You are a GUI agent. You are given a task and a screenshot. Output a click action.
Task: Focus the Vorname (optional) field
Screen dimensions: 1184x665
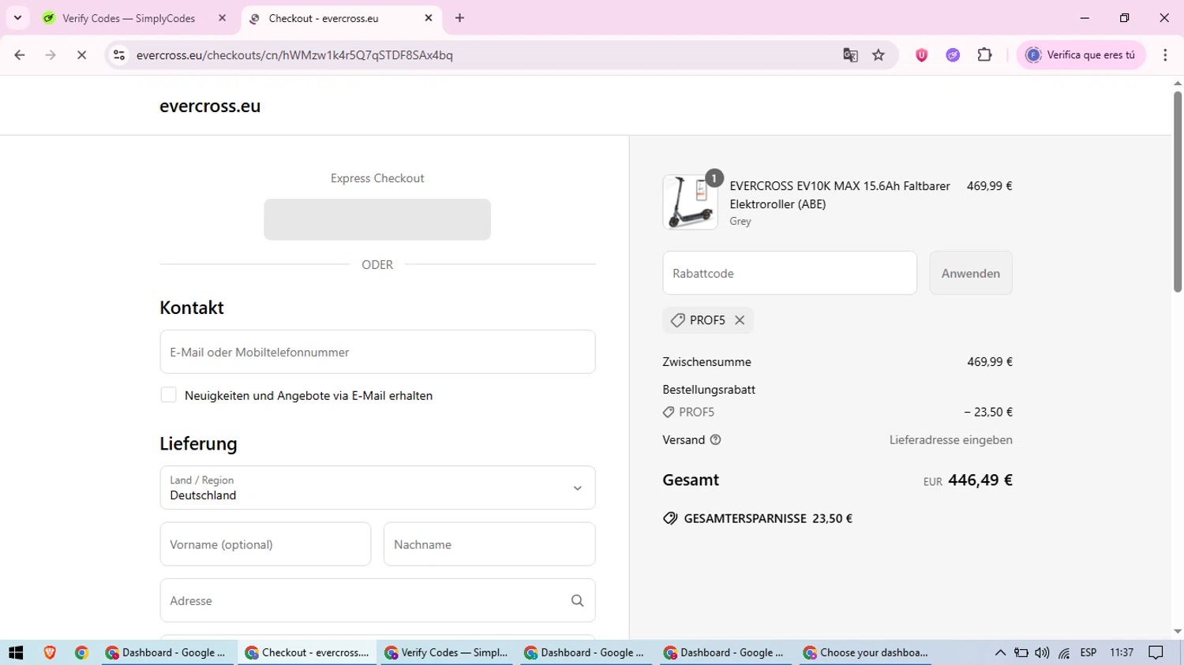265,544
